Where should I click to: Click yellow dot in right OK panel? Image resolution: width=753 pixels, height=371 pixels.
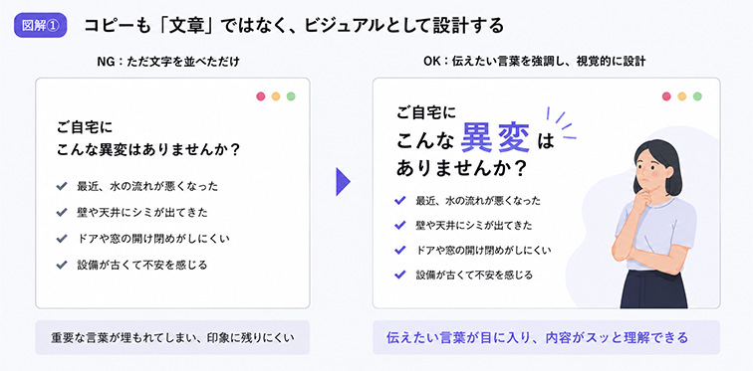[682, 96]
